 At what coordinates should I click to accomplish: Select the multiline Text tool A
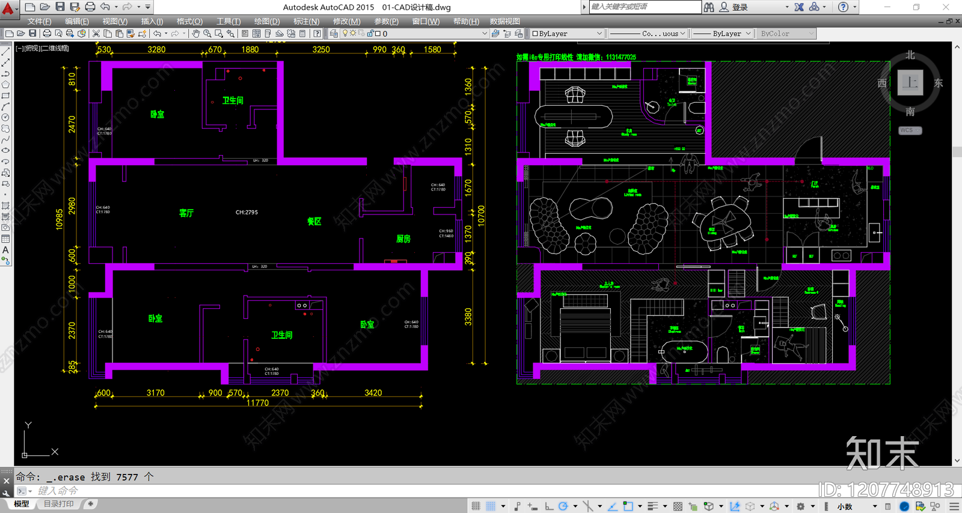(5, 250)
